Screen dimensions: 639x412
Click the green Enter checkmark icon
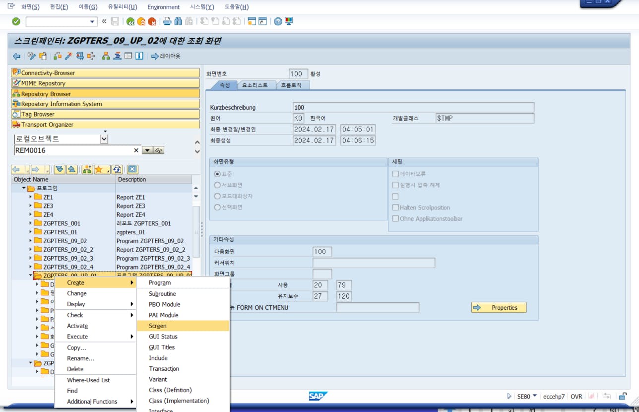coord(16,21)
